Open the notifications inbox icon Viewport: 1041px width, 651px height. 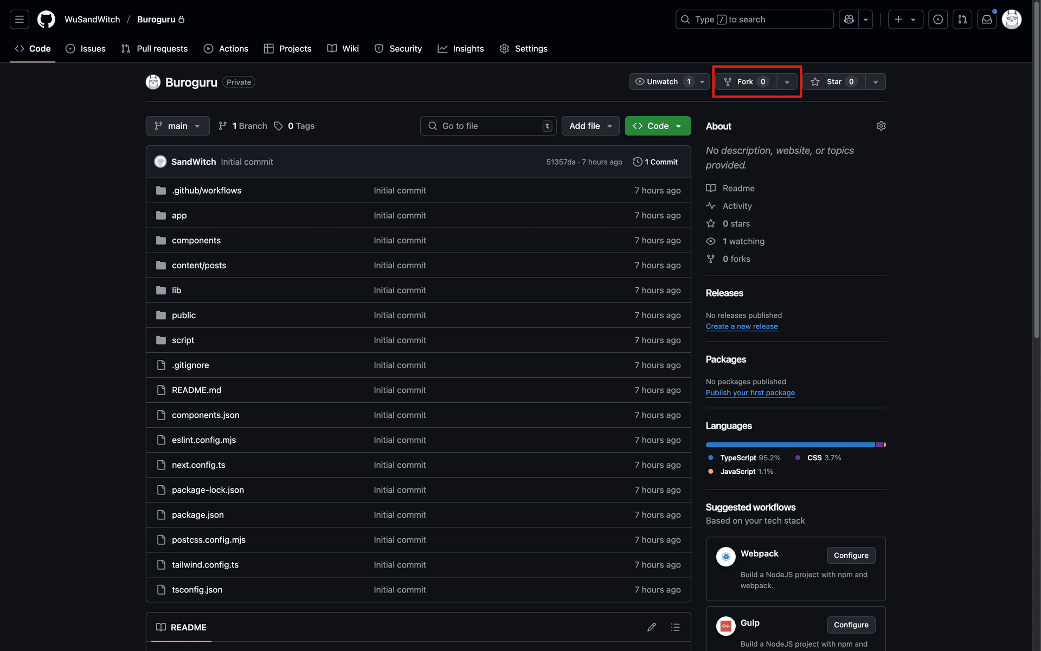(x=987, y=20)
